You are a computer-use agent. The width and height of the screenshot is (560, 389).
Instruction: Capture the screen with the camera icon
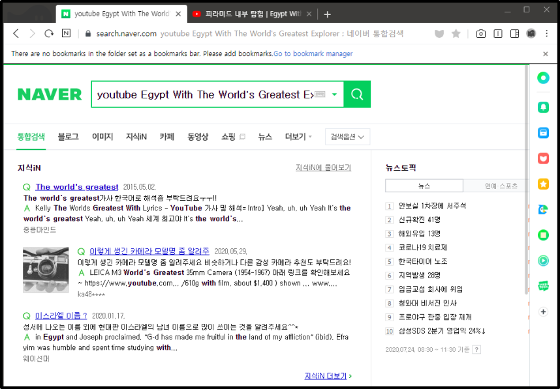coord(481,33)
